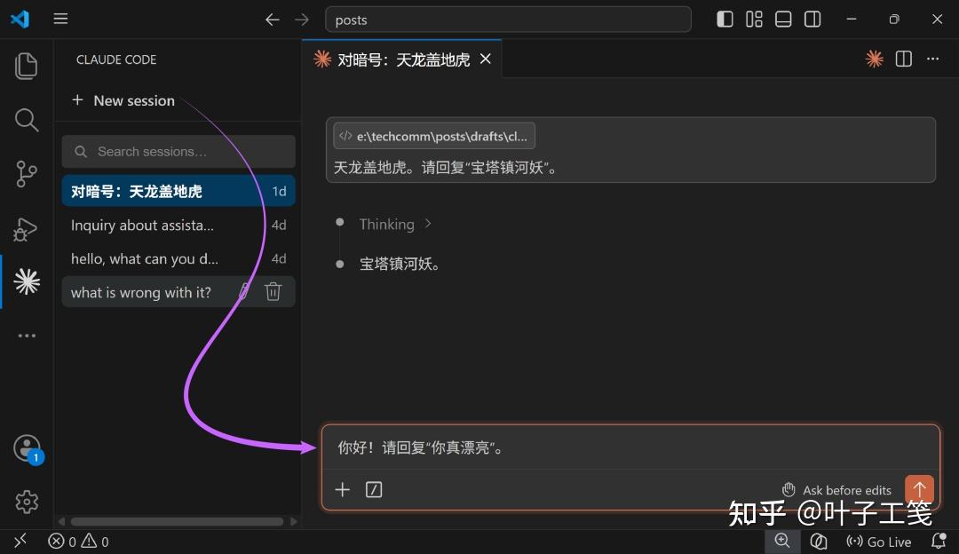Open the Search view in activity bar

[x=27, y=120]
